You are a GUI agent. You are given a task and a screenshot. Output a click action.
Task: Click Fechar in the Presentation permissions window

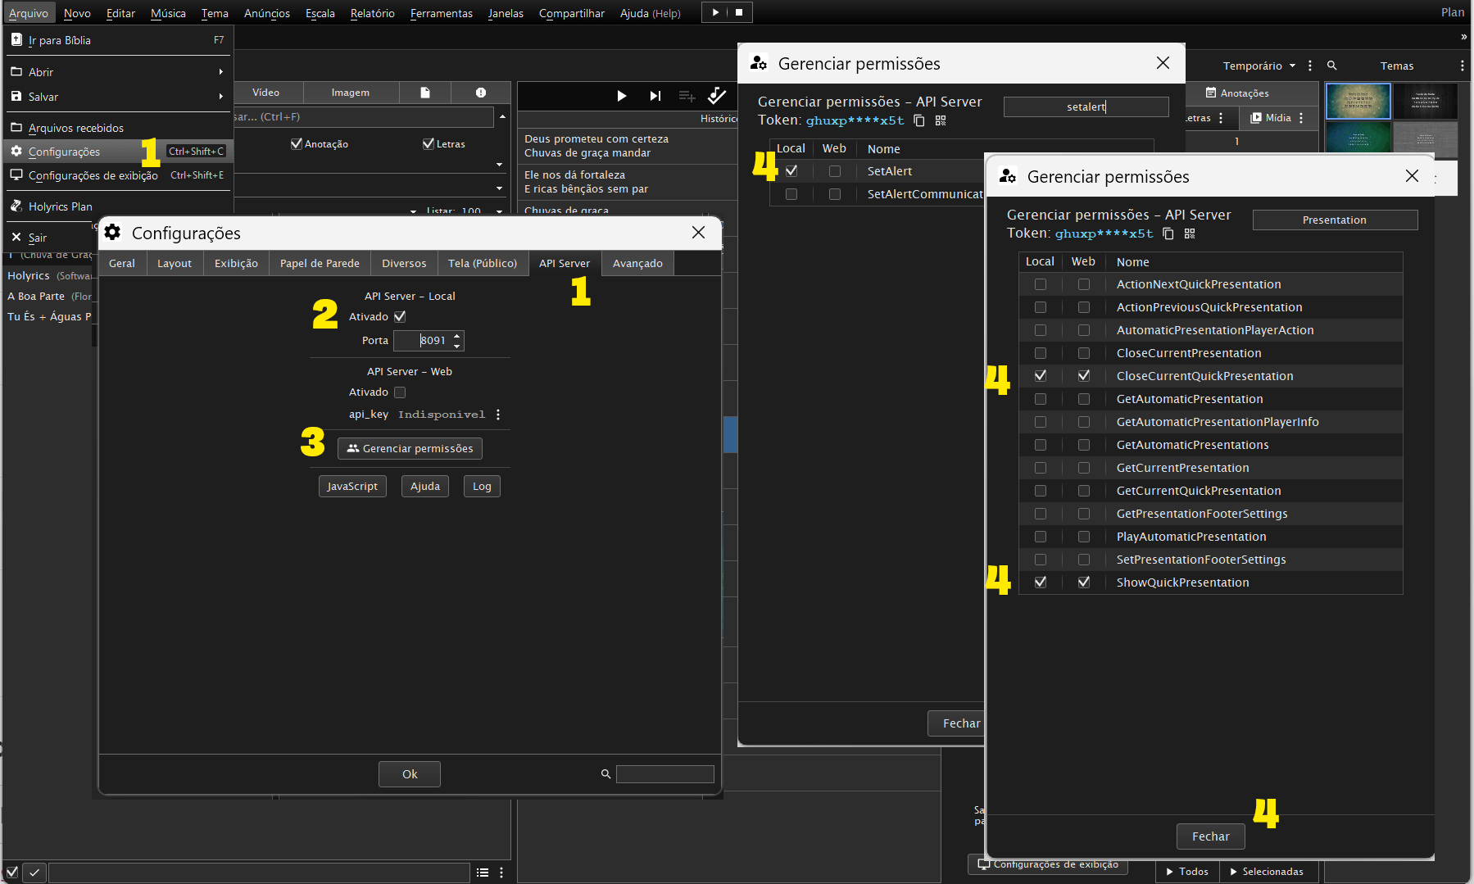click(x=1211, y=836)
